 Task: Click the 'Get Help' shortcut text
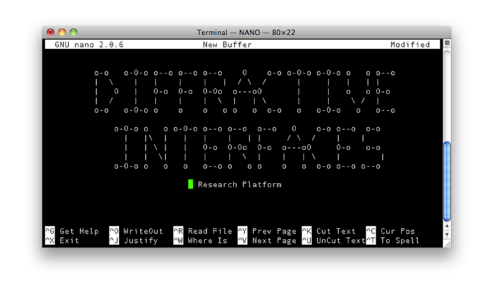79,231
